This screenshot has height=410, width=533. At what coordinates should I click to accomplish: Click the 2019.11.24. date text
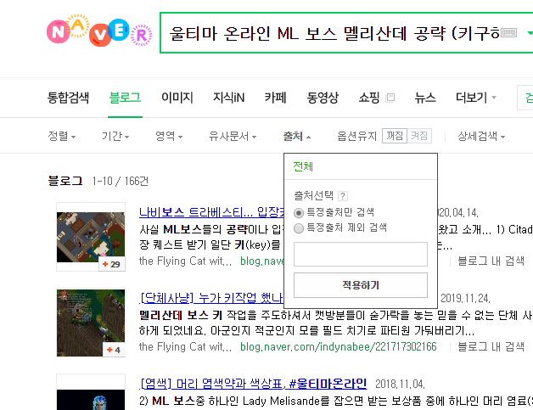point(465,299)
